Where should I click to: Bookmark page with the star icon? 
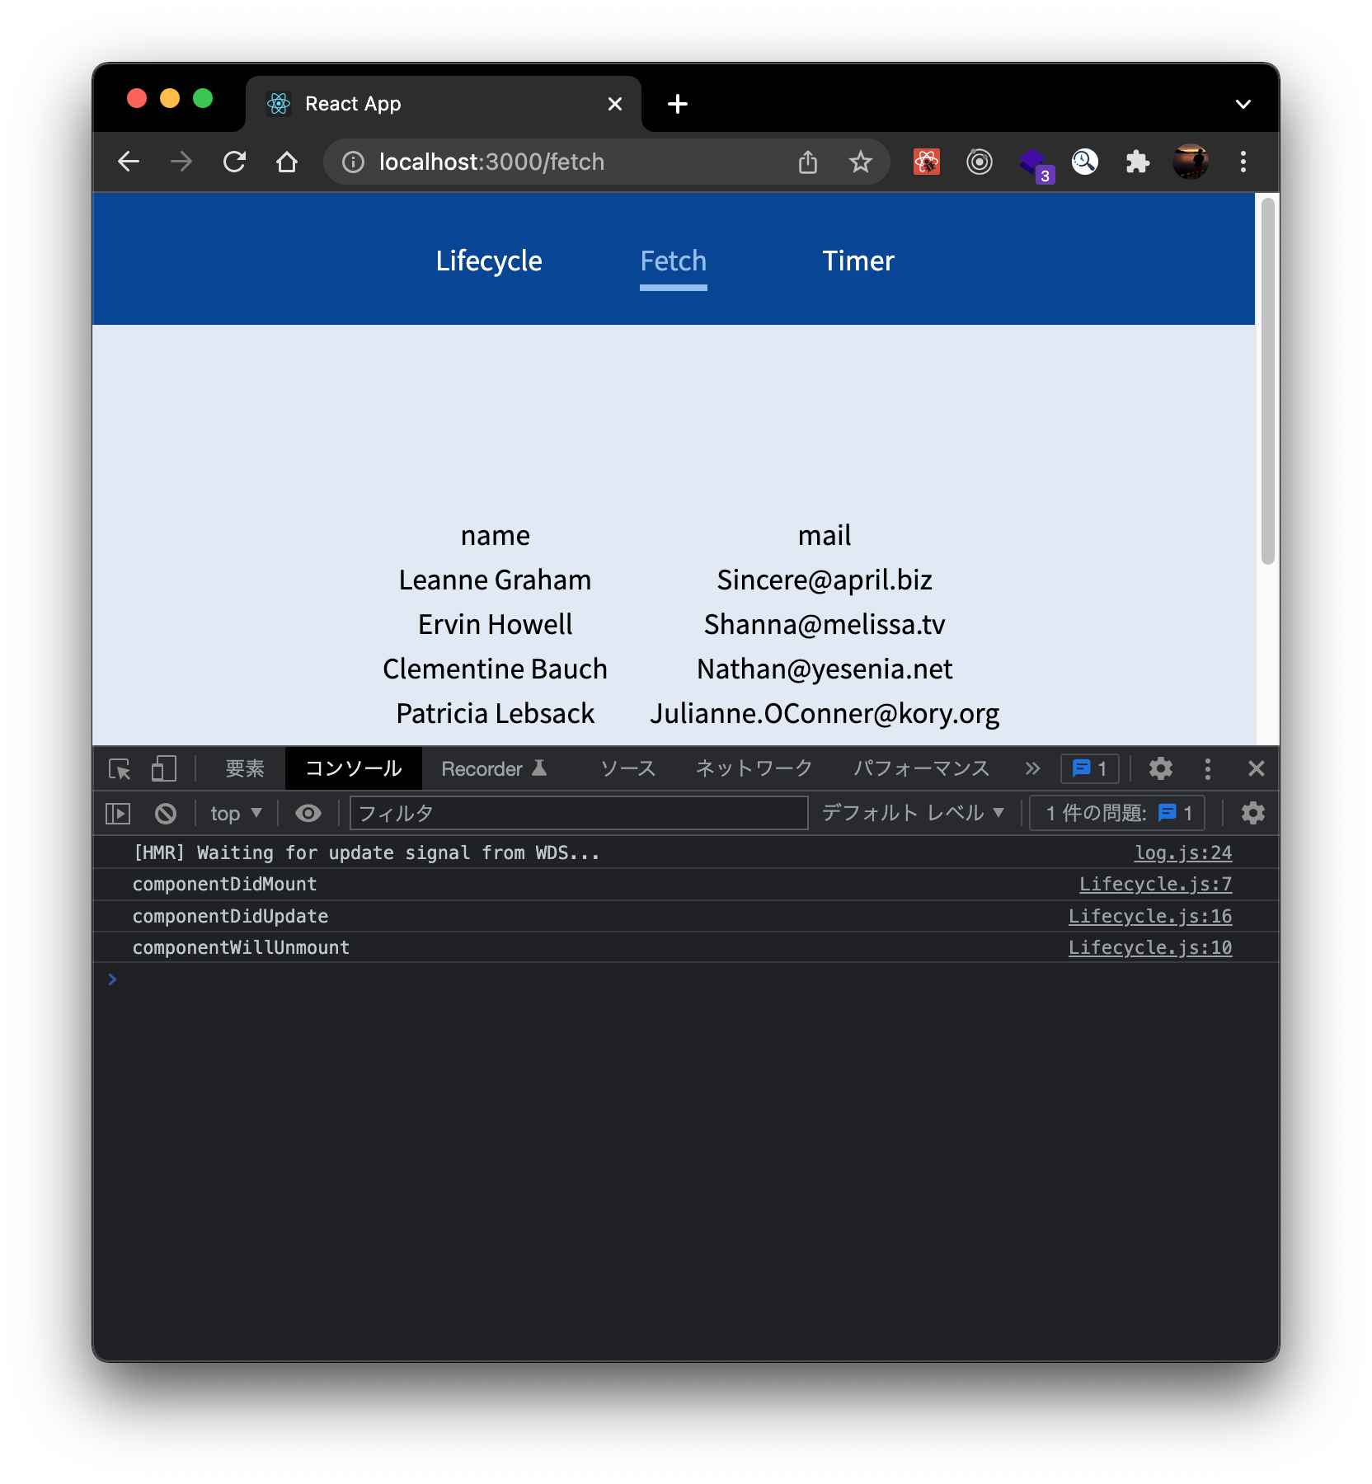click(x=860, y=162)
